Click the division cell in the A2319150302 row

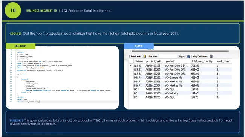click(137, 78)
